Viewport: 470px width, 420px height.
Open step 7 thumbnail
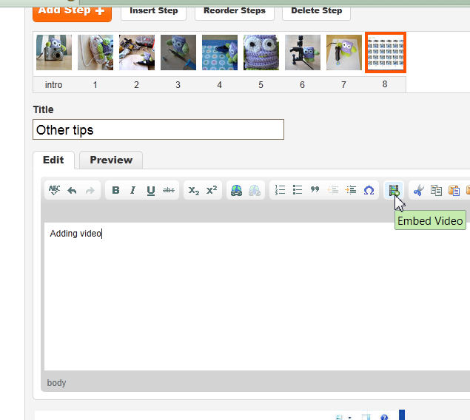tap(344, 52)
